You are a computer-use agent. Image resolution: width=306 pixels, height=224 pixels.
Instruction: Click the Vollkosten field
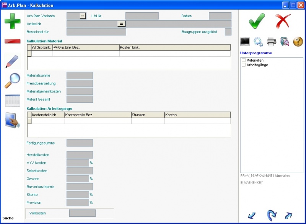82,213
